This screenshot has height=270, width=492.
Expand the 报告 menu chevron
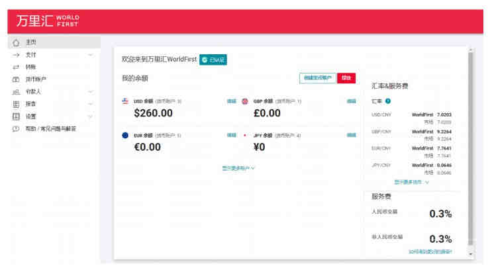[x=90, y=104]
